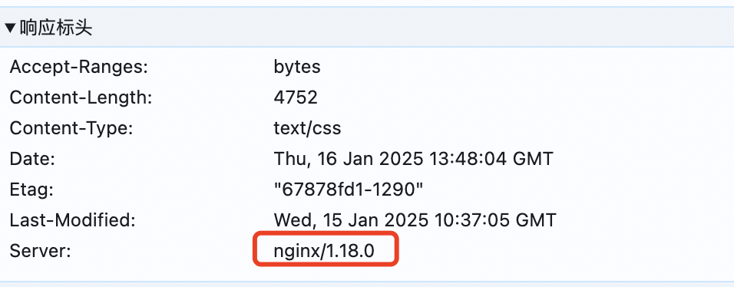This screenshot has height=287, width=734.
Task: Click GMT at end of Date value
Action: (533, 159)
